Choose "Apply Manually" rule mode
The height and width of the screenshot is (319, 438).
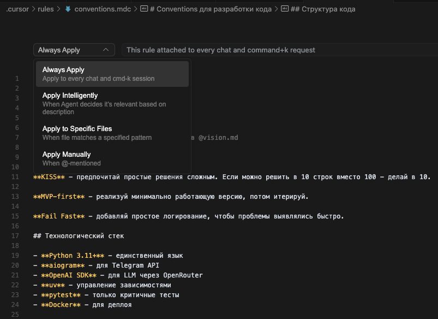pyautogui.click(x=67, y=154)
